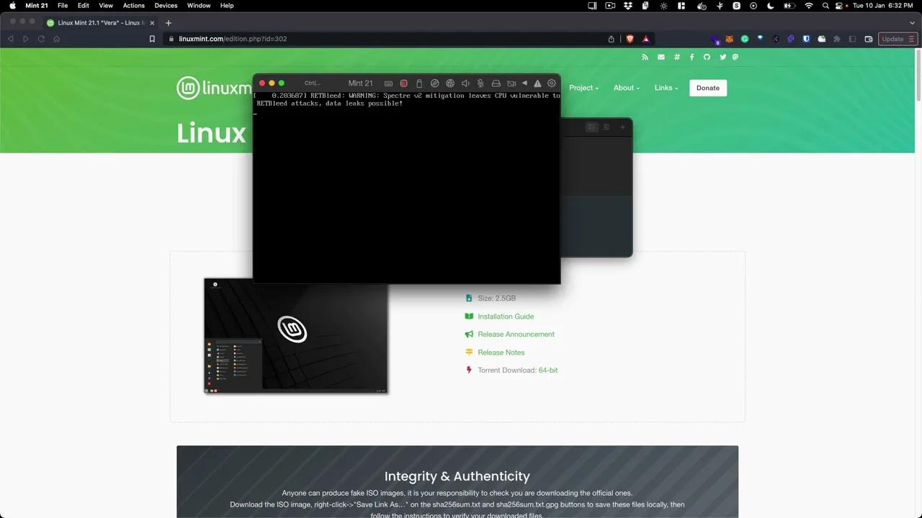Click the Donate button
The height and width of the screenshot is (518, 922).
pyautogui.click(x=707, y=87)
